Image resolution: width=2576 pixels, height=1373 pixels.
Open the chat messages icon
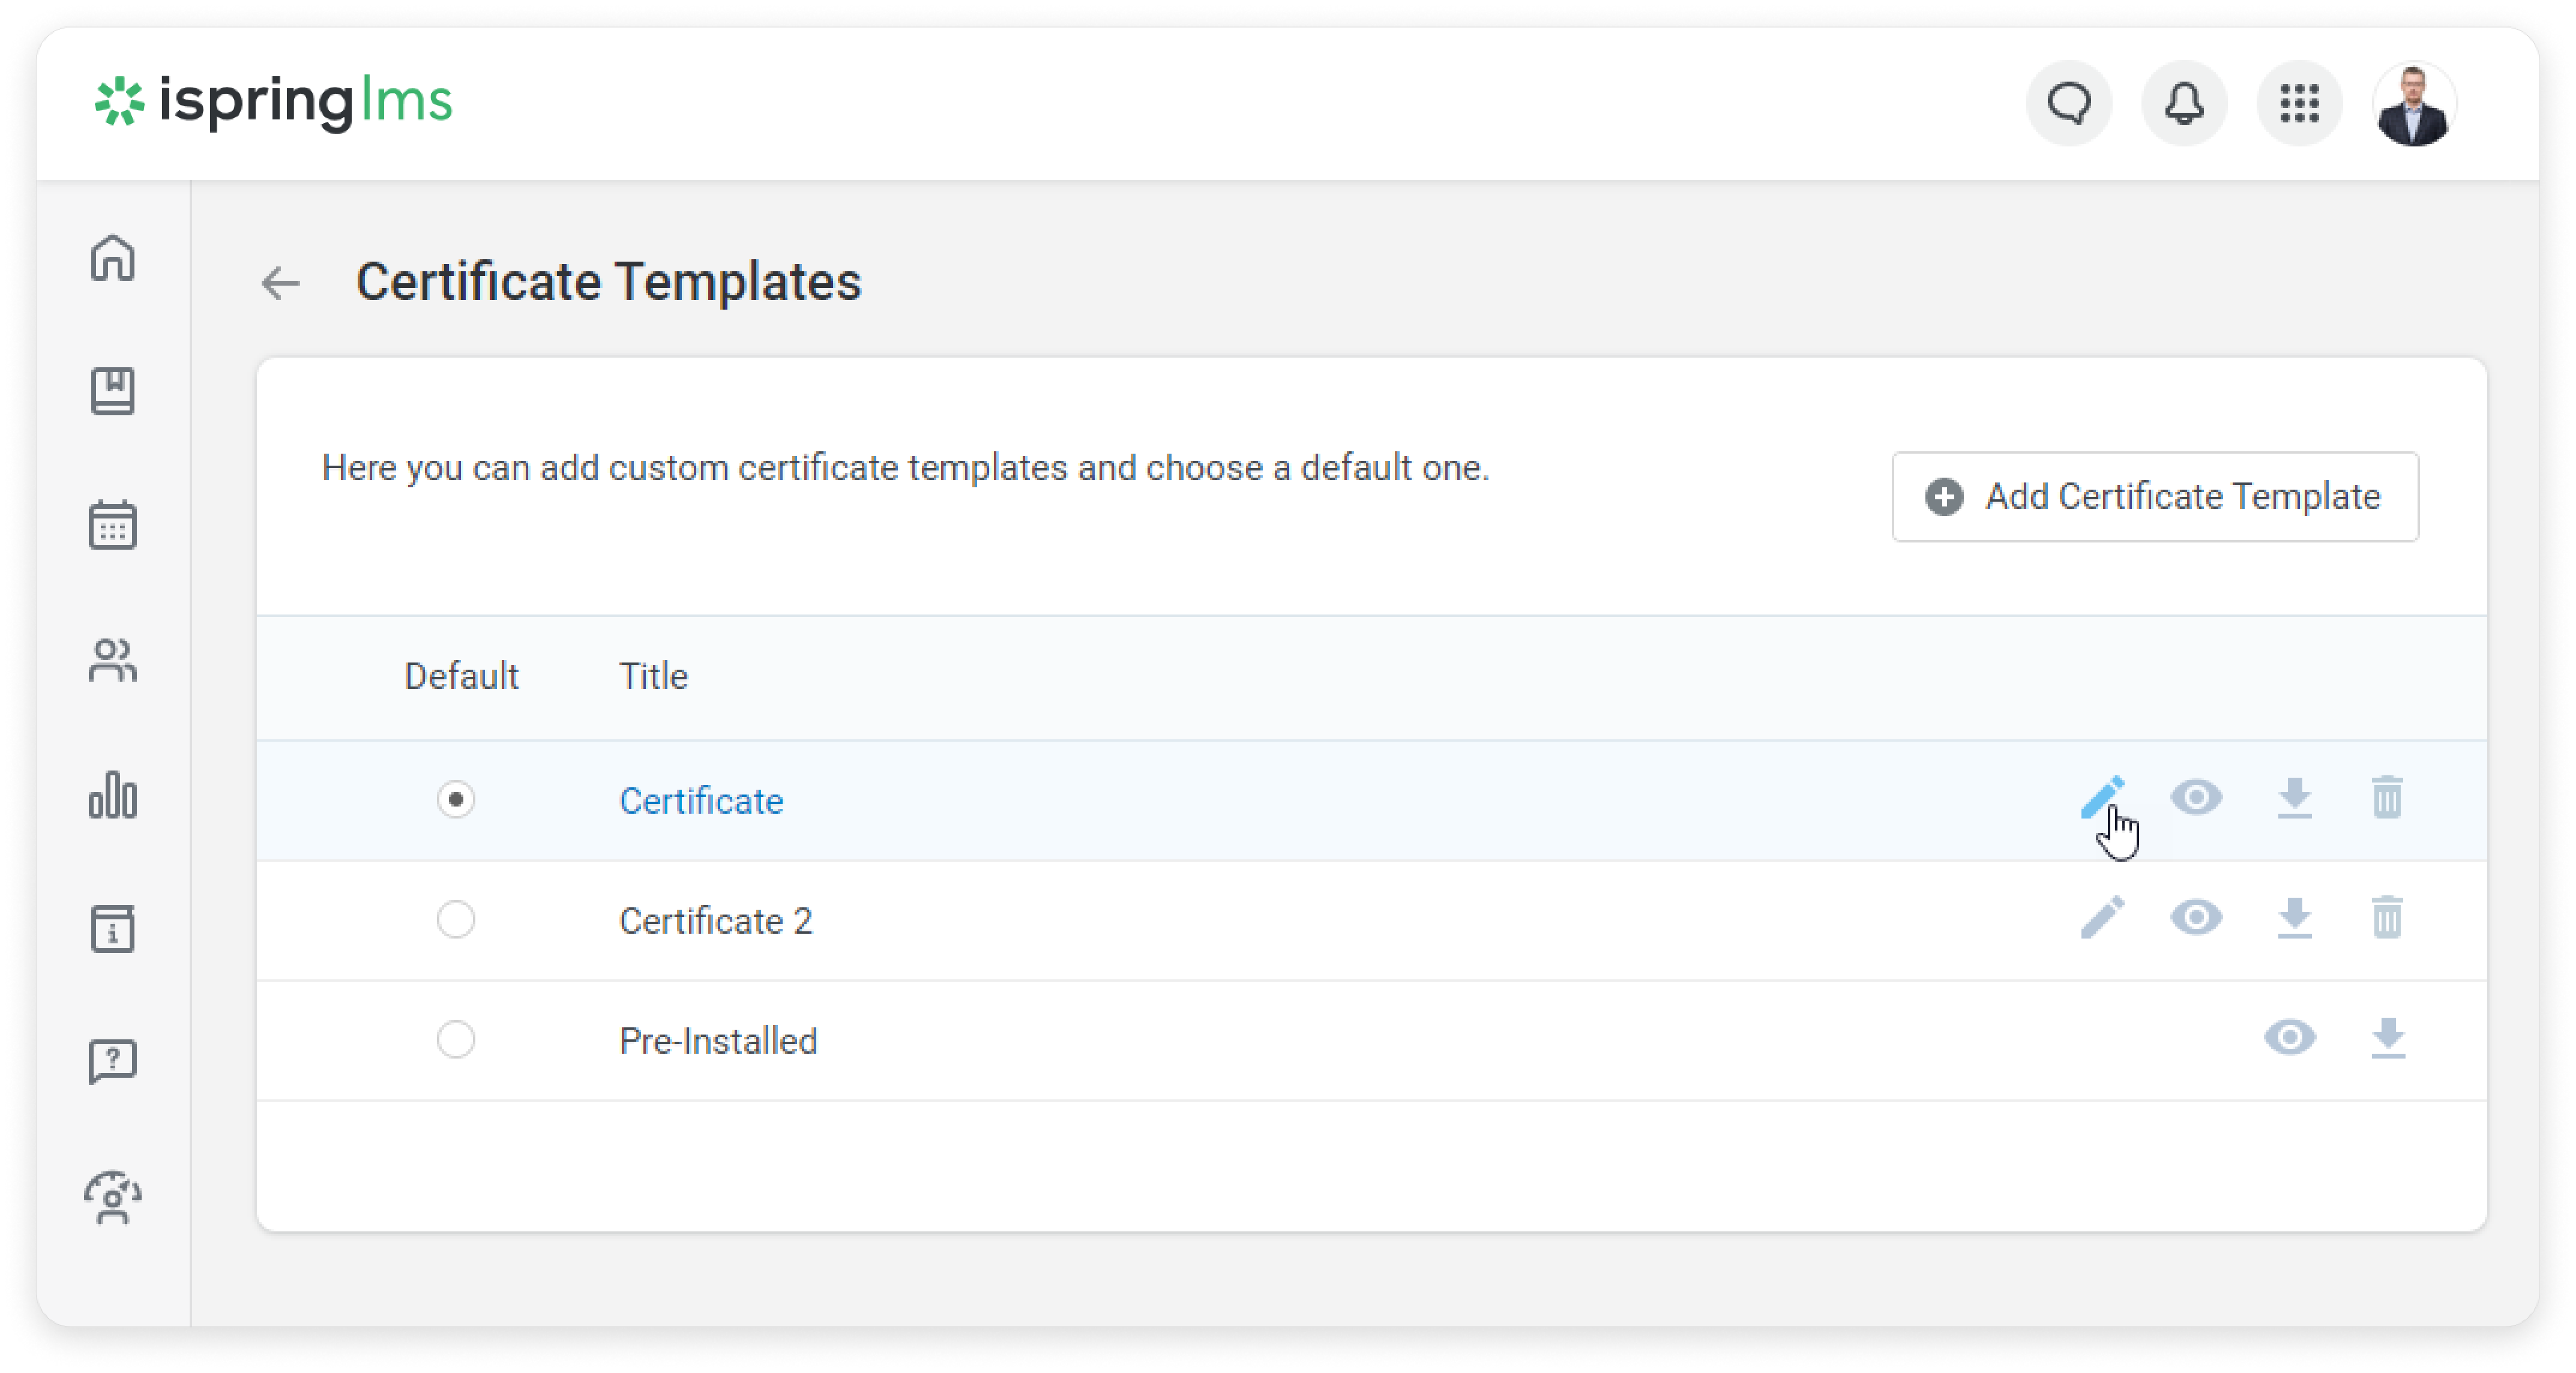(2069, 103)
